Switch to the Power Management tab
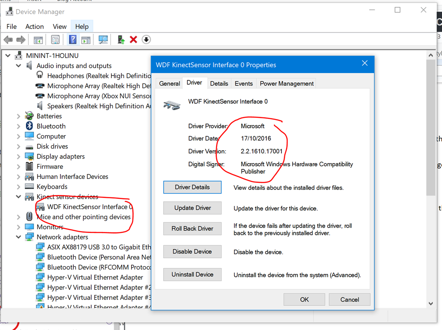The width and height of the screenshot is (442, 330). point(287,83)
